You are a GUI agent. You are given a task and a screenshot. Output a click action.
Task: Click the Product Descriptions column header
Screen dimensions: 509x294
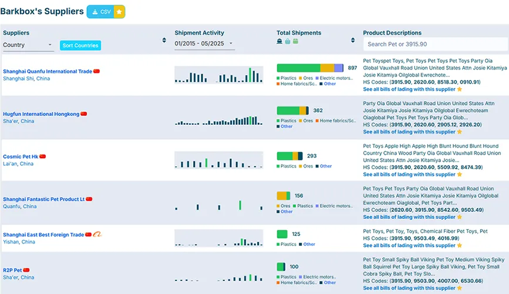pos(392,33)
